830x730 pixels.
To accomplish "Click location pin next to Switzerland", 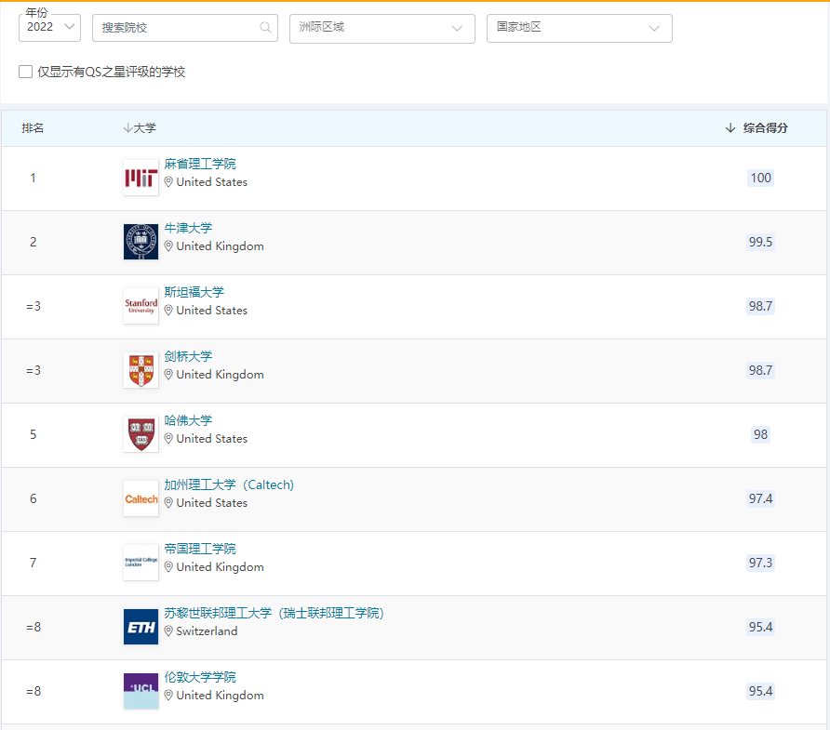I will [168, 631].
